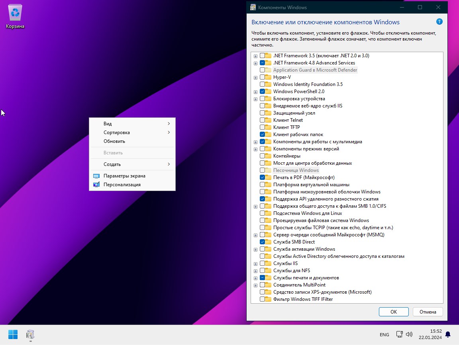Uncheck Windows PowerShell 2.0
Viewport: 459px width, 345px height.
pos(262,92)
